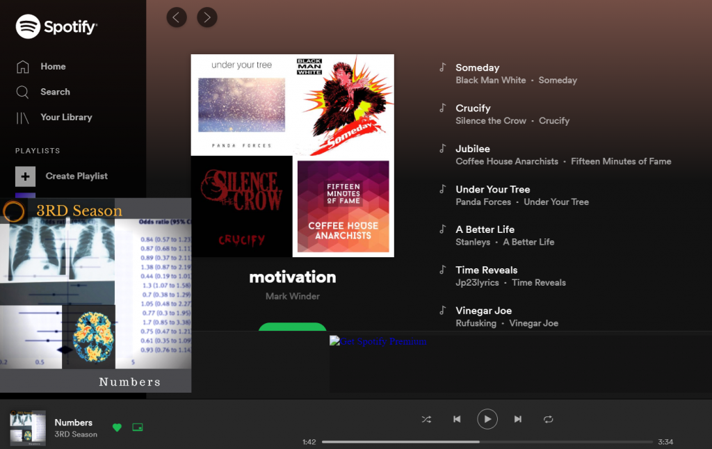Screen dimensions: 712x449
Task: Open Mark Winder's profile link
Action: point(293,296)
